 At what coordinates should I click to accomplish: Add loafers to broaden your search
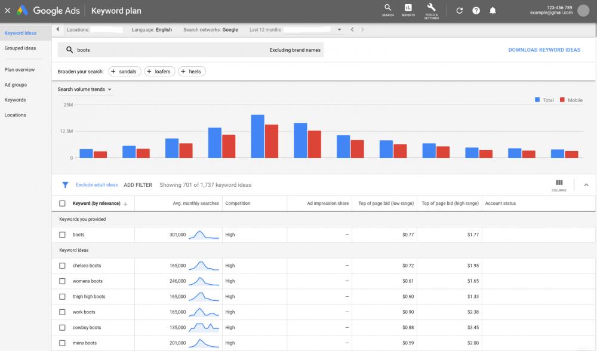(159, 72)
